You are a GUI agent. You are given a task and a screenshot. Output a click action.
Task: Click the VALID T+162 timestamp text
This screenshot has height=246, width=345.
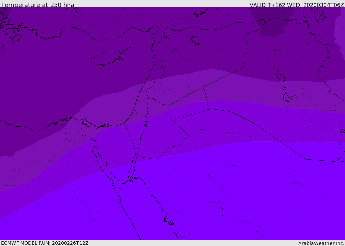tap(296, 5)
